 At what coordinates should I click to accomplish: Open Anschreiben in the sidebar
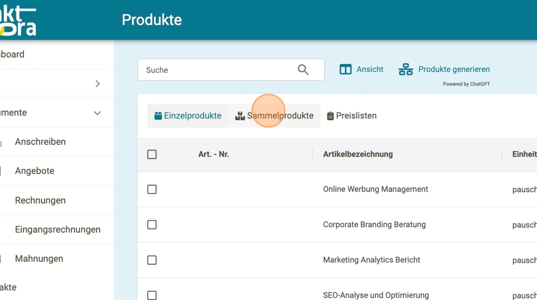click(x=40, y=142)
